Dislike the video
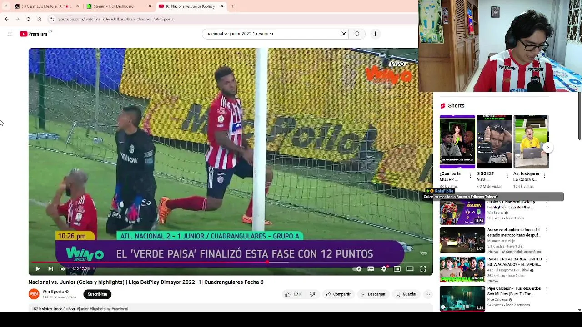The width and height of the screenshot is (582, 327). pyautogui.click(x=312, y=294)
